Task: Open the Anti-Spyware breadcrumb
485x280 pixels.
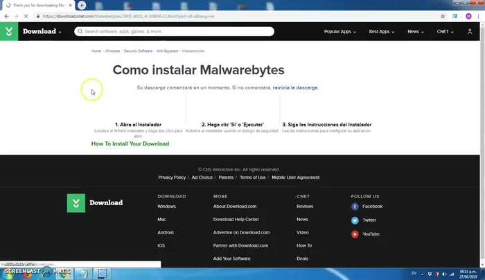Action: point(167,51)
